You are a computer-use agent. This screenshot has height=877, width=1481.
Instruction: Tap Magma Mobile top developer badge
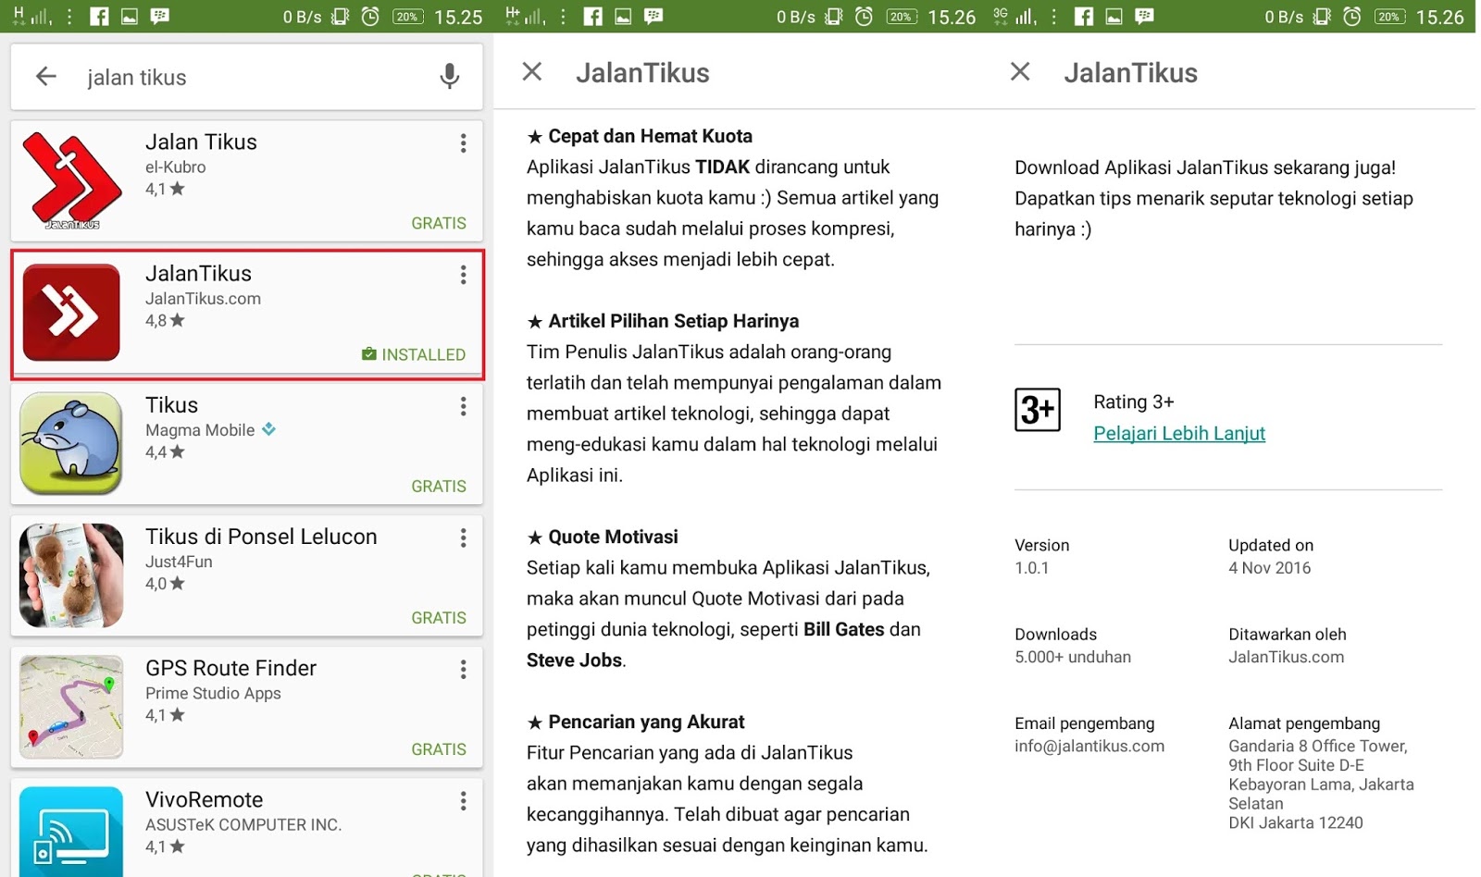[x=268, y=429]
